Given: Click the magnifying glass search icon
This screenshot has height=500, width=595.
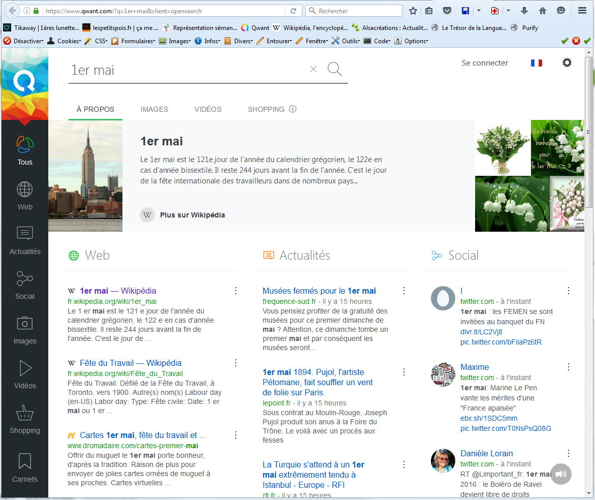Looking at the screenshot, I should [334, 69].
